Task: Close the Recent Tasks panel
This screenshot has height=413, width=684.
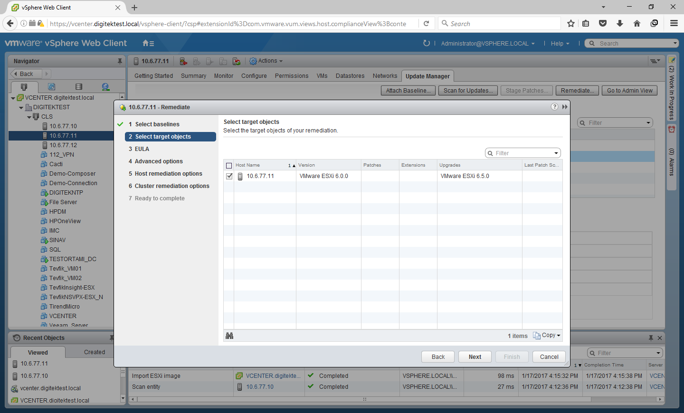Action: [x=660, y=338]
